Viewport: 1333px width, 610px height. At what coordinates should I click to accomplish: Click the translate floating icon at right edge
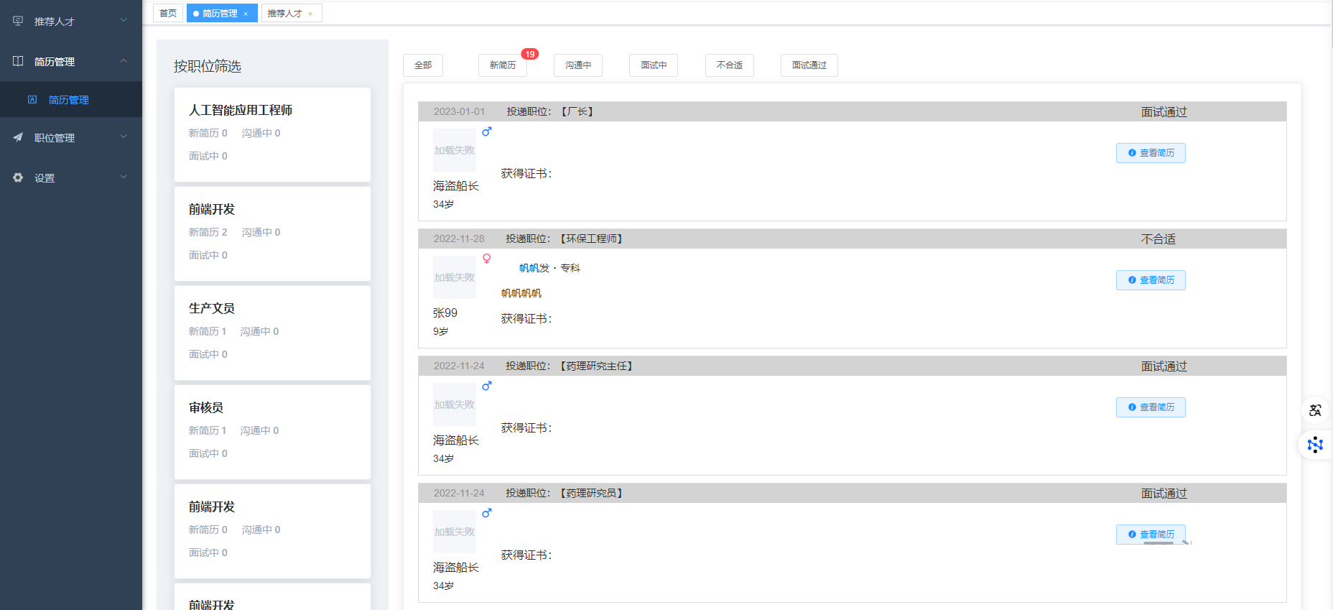point(1315,410)
